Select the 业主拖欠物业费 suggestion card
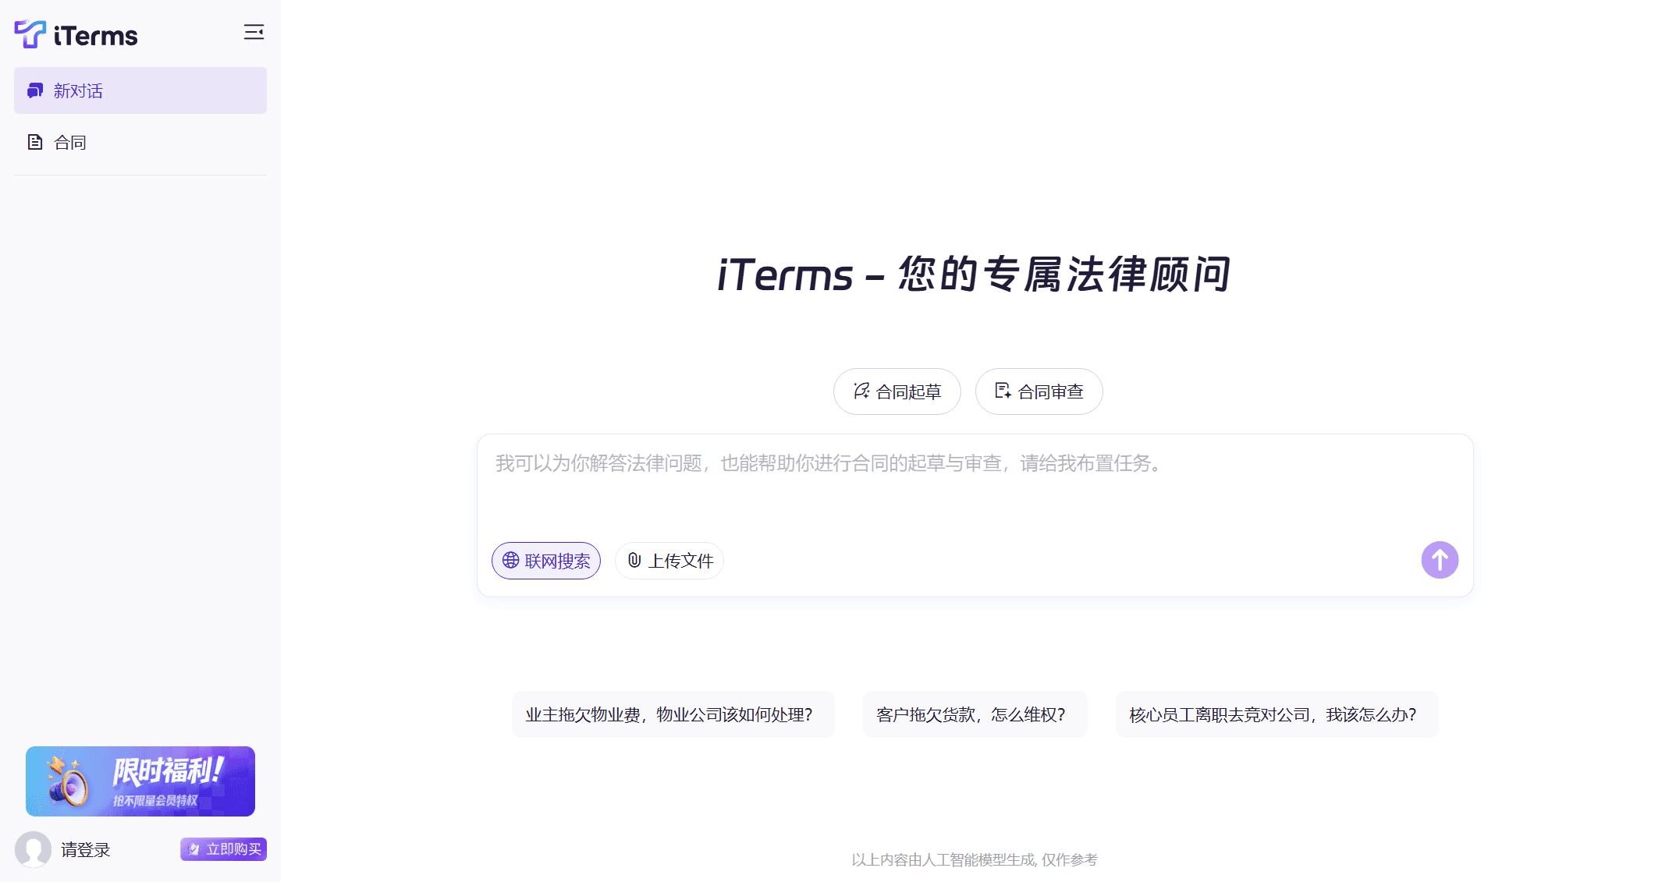 673,714
